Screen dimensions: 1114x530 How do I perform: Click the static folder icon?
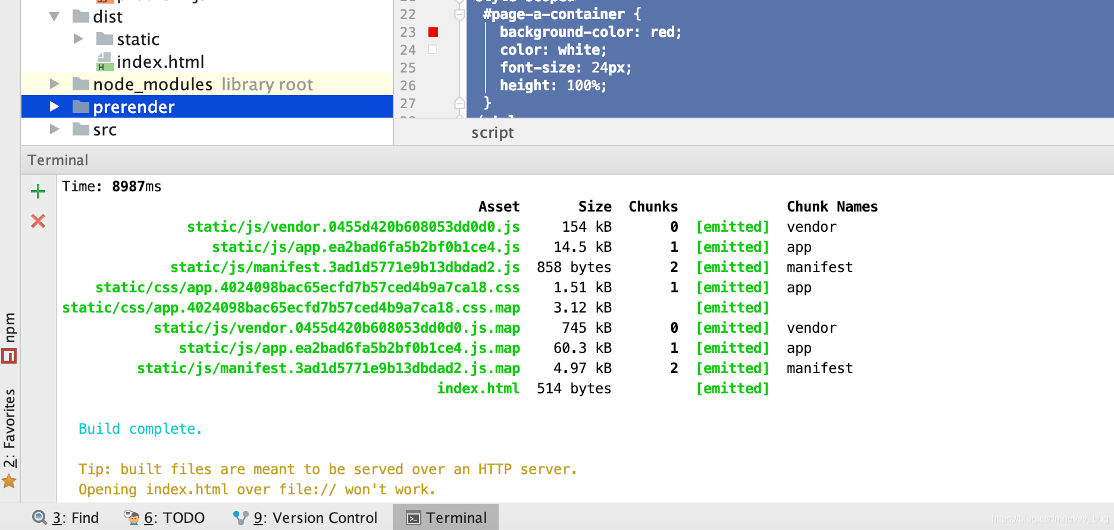(105, 39)
